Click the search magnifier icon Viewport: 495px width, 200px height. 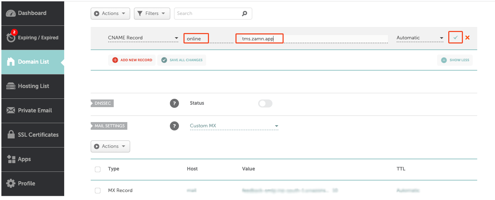point(245,14)
